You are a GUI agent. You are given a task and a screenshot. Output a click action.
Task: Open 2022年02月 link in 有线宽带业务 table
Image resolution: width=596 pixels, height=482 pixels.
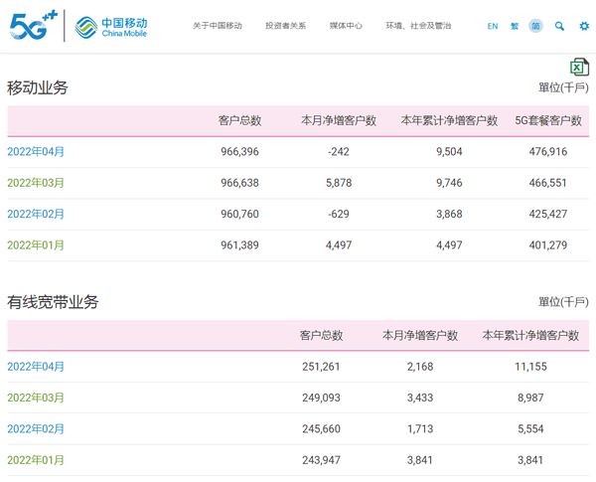[x=36, y=429]
